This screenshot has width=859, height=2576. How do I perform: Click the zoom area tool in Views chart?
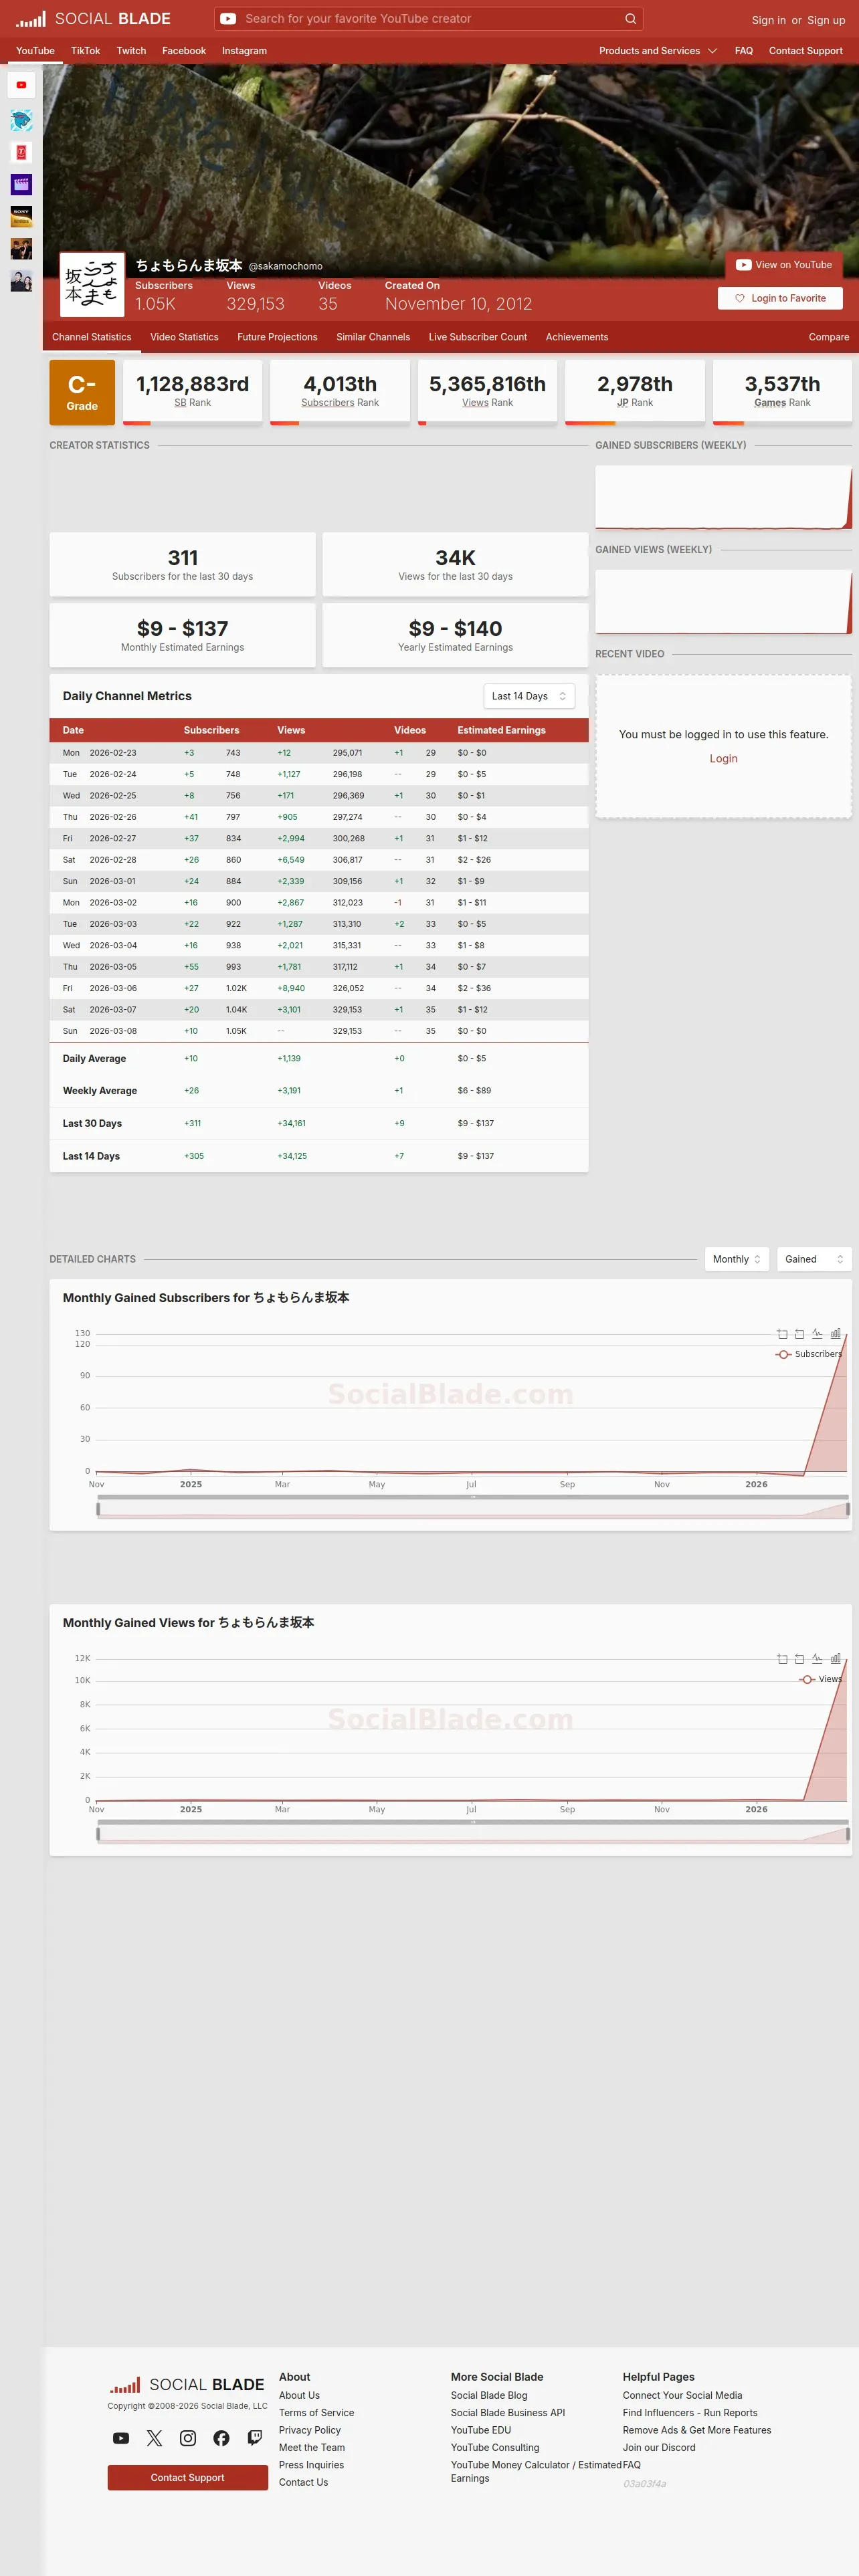coord(782,1659)
